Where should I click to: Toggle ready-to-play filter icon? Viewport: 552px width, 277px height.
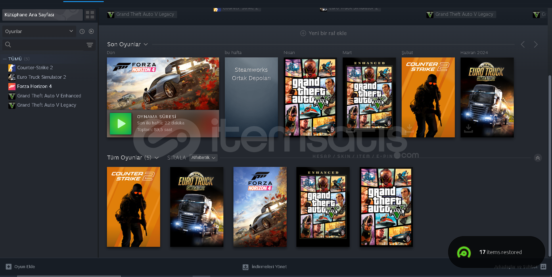(x=91, y=31)
